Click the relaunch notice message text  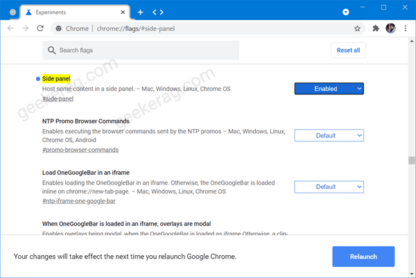coord(125,257)
